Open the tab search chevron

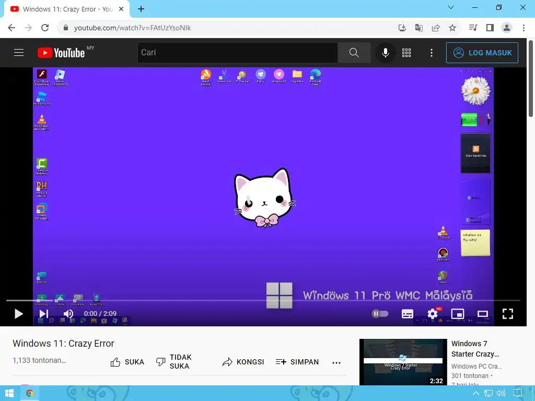click(451, 7)
